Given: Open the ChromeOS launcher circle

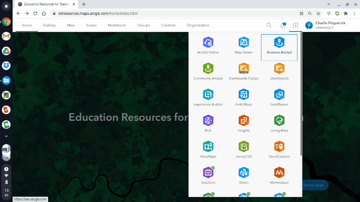Looking at the screenshot, I should (x=6, y=6).
